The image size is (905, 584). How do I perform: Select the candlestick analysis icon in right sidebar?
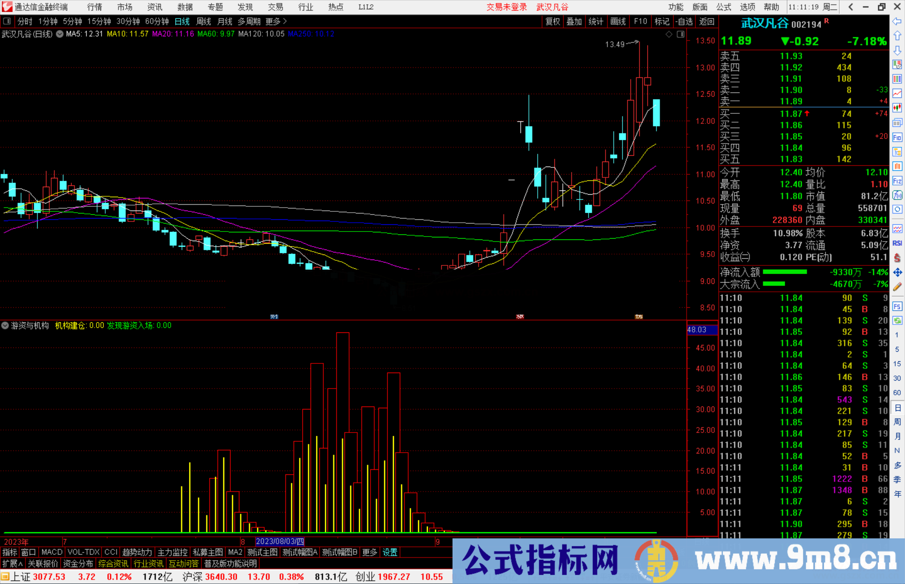pos(897,107)
